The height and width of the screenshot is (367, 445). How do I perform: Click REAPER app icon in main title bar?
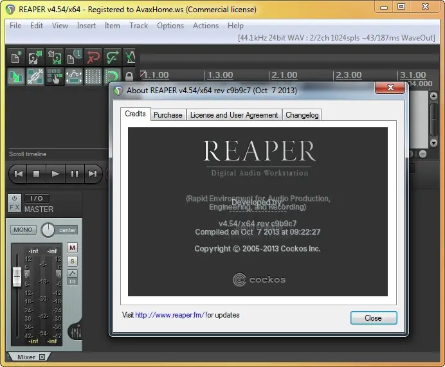coord(10,10)
